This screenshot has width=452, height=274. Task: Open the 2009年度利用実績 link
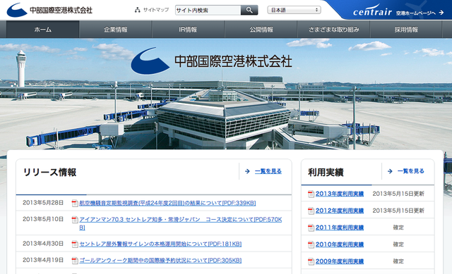click(340, 261)
